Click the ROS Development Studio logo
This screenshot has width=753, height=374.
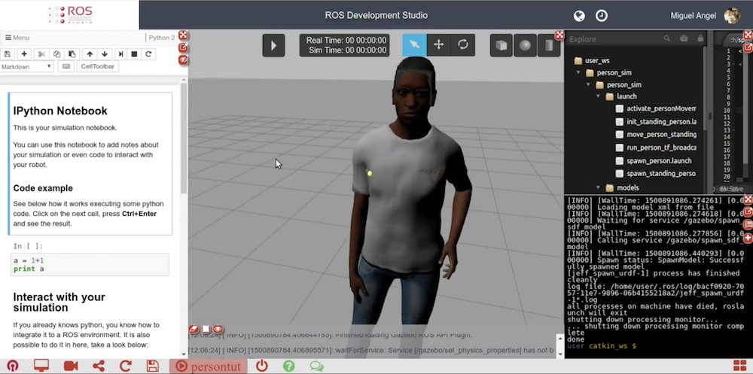pos(69,15)
